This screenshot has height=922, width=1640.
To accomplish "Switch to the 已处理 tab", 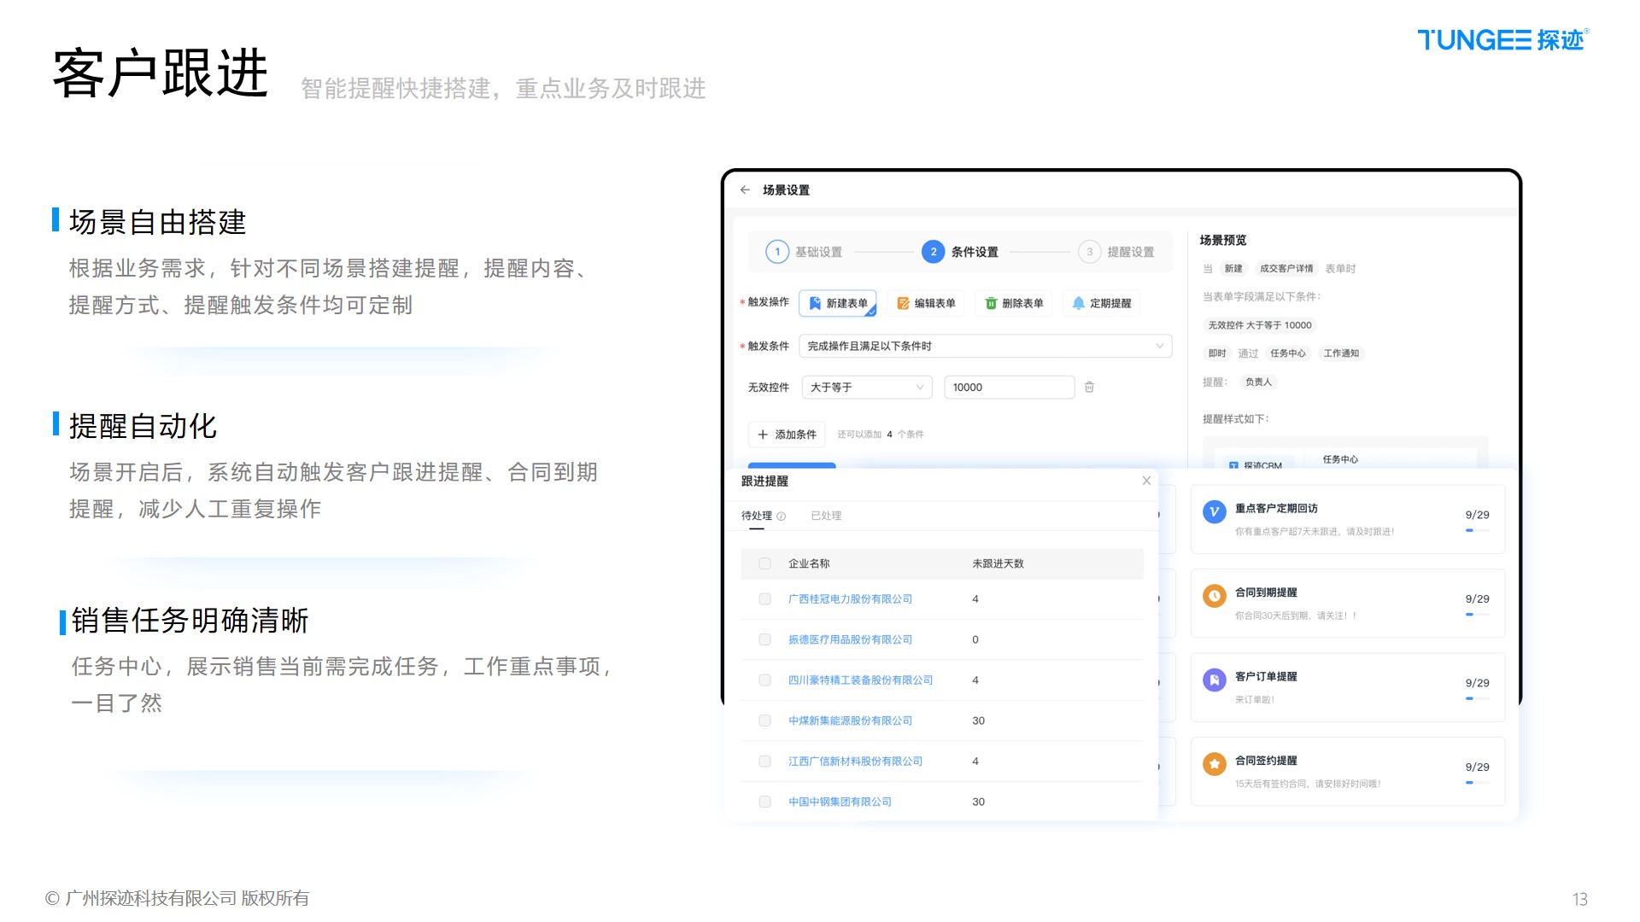I will tap(825, 516).
